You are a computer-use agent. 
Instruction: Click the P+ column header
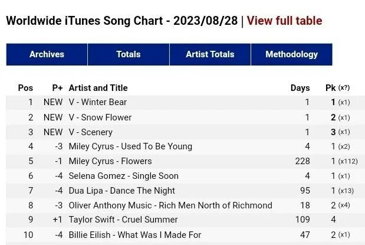click(57, 88)
